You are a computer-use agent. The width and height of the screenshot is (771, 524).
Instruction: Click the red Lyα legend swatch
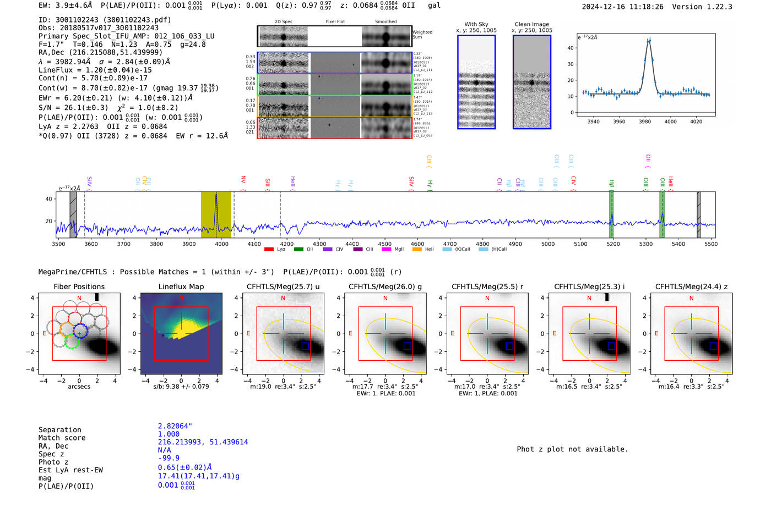click(269, 249)
